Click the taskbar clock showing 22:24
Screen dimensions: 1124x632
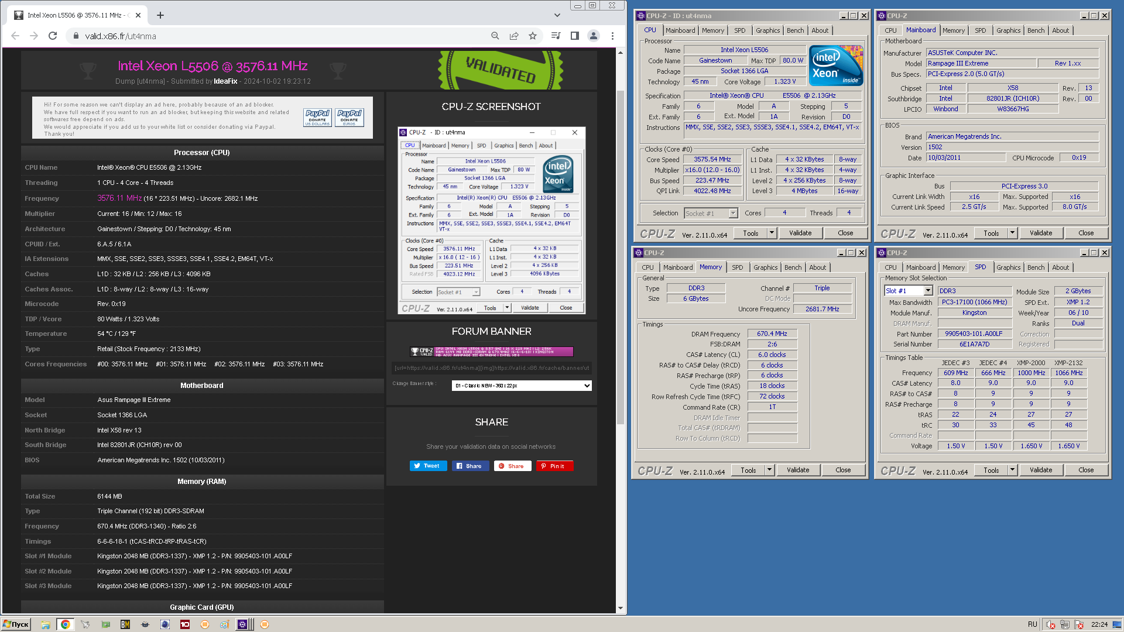(x=1099, y=624)
